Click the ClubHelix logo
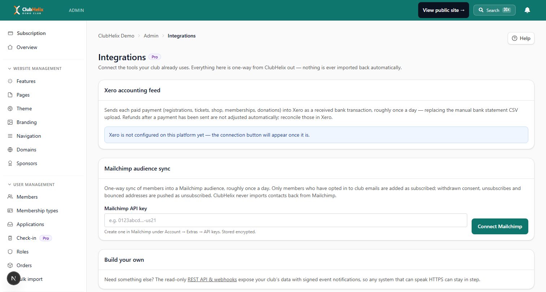The width and height of the screenshot is (546, 292). [x=28, y=10]
